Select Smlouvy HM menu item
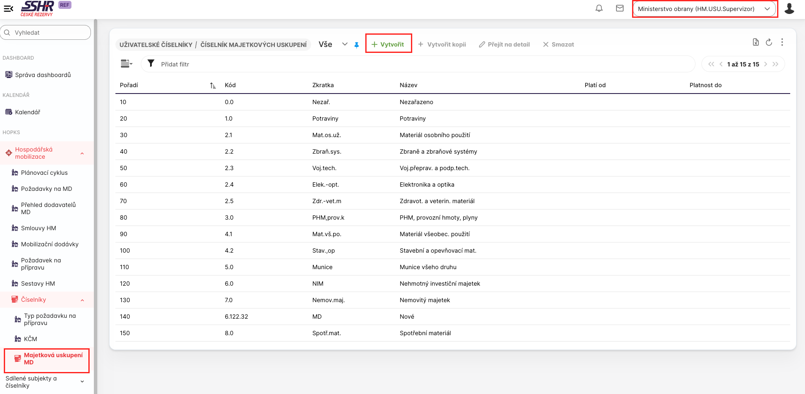The image size is (805, 394). tap(38, 228)
